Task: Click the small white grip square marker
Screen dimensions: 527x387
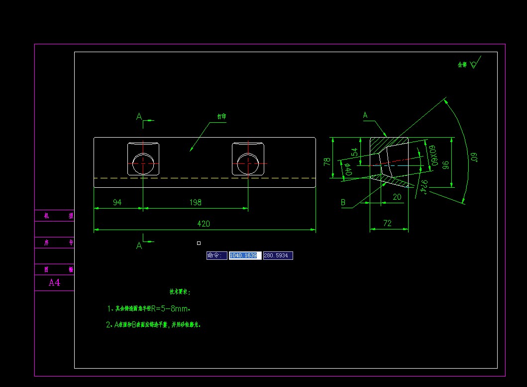Action: click(199, 242)
